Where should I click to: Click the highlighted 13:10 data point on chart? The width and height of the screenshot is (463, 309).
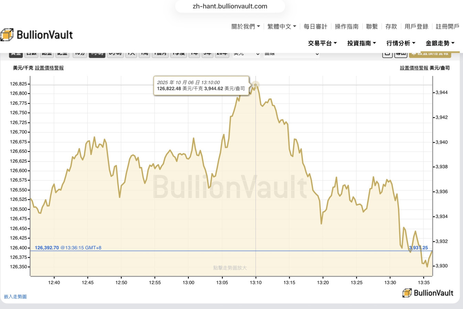coord(256,85)
